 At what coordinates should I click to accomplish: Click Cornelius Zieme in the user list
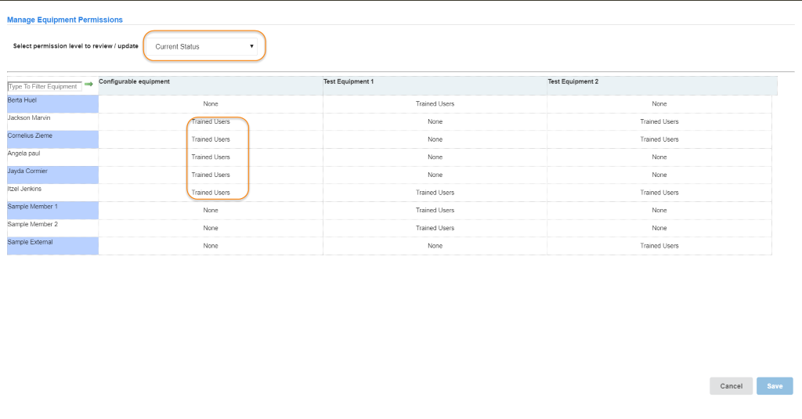tap(30, 135)
